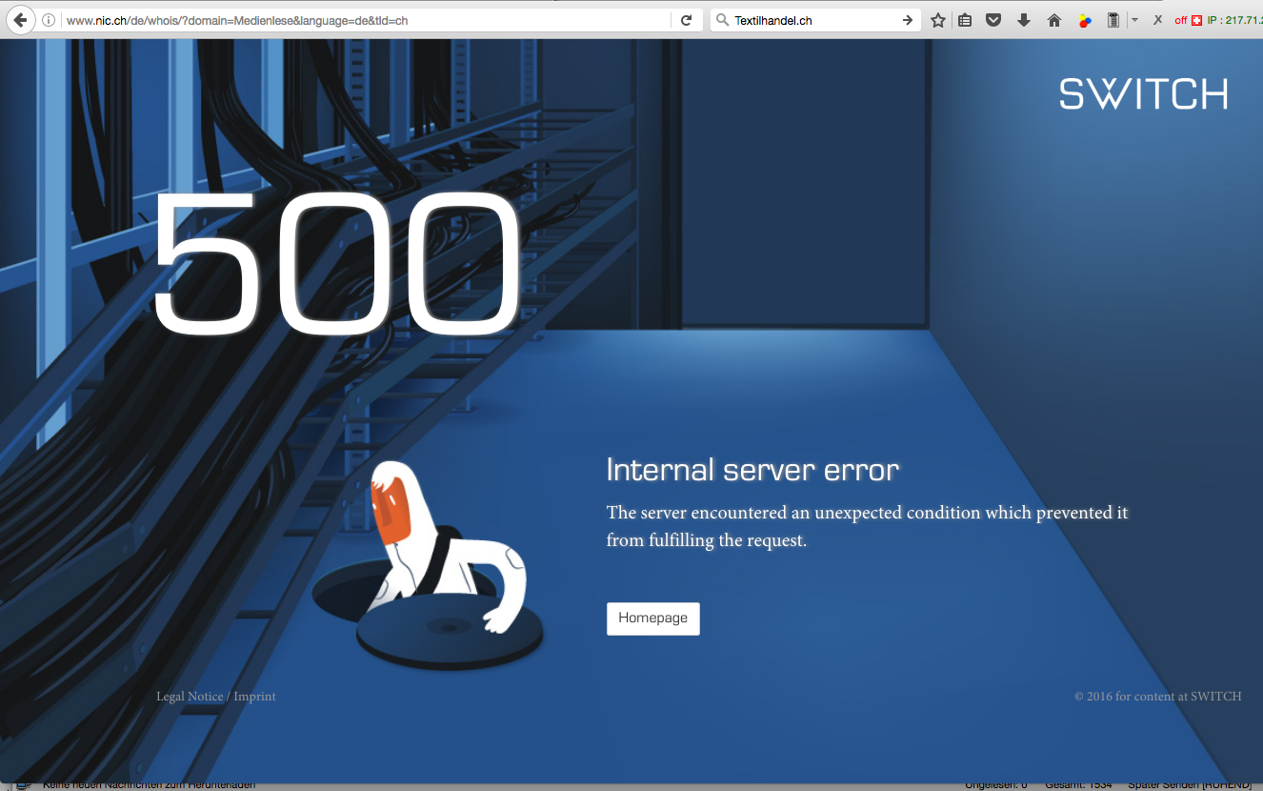
Task: Reload the page with the refresh icon
Action: (686, 20)
